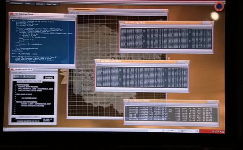Image resolution: width=243 pixels, height=150 pixels.
Task: Open the Command menu in top bar
Action: tap(39, 4)
